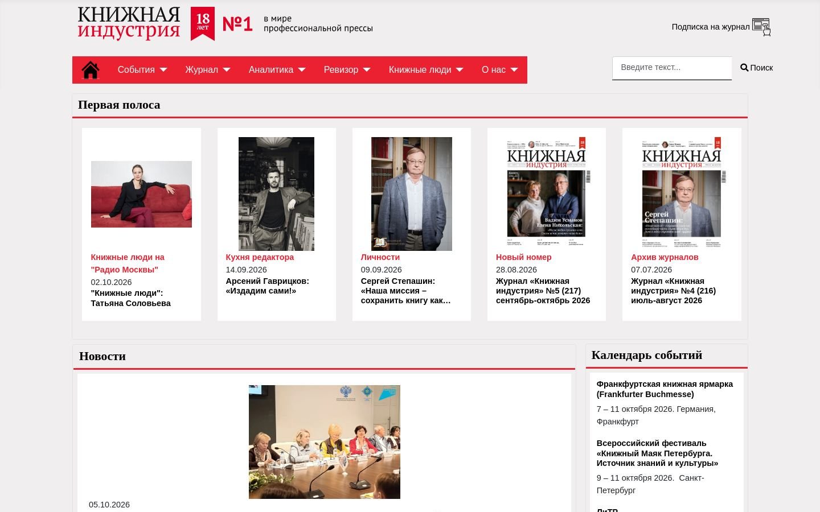The height and width of the screenshot is (512, 820).
Task: Open the magazine №5 (217) cover thumbnail
Action: coord(547,193)
